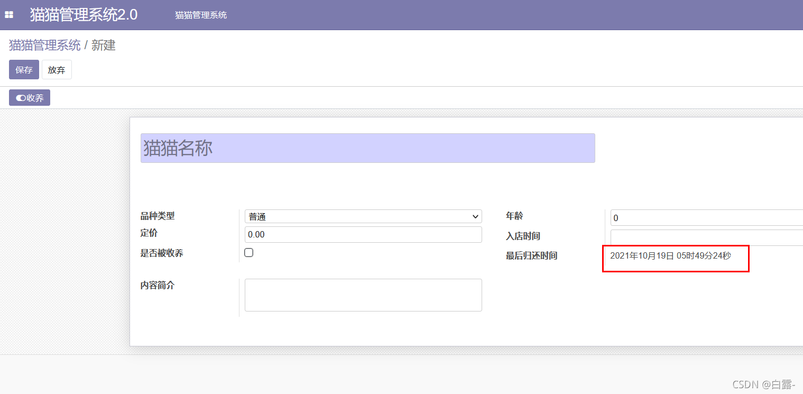Focus the 猫猫名称 name field

368,148
